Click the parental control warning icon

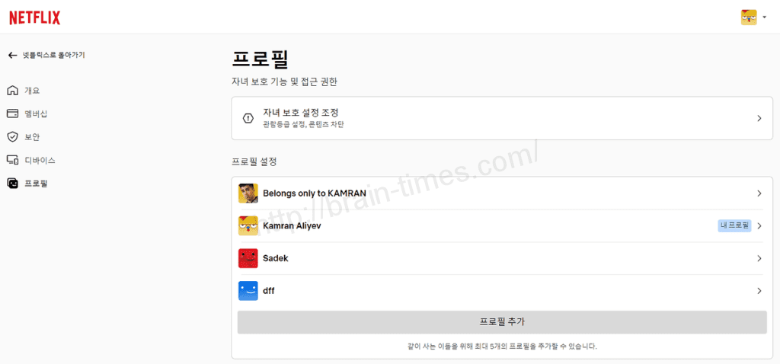tap(248, 118)
